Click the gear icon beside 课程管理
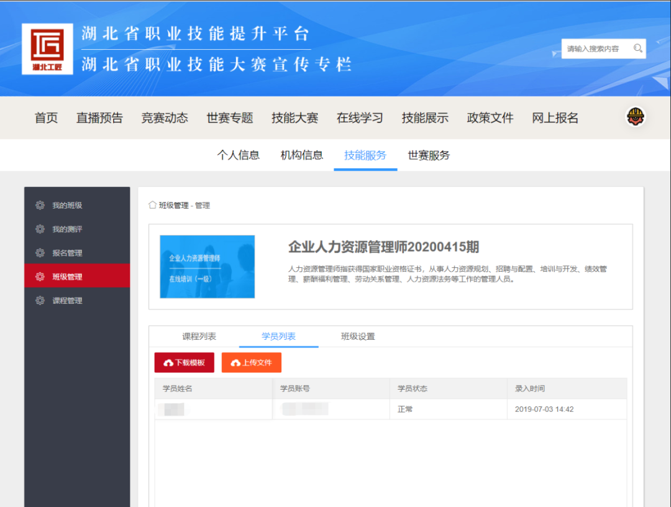The width and height of the screenshot is (671, 507). tap(40, 301)
